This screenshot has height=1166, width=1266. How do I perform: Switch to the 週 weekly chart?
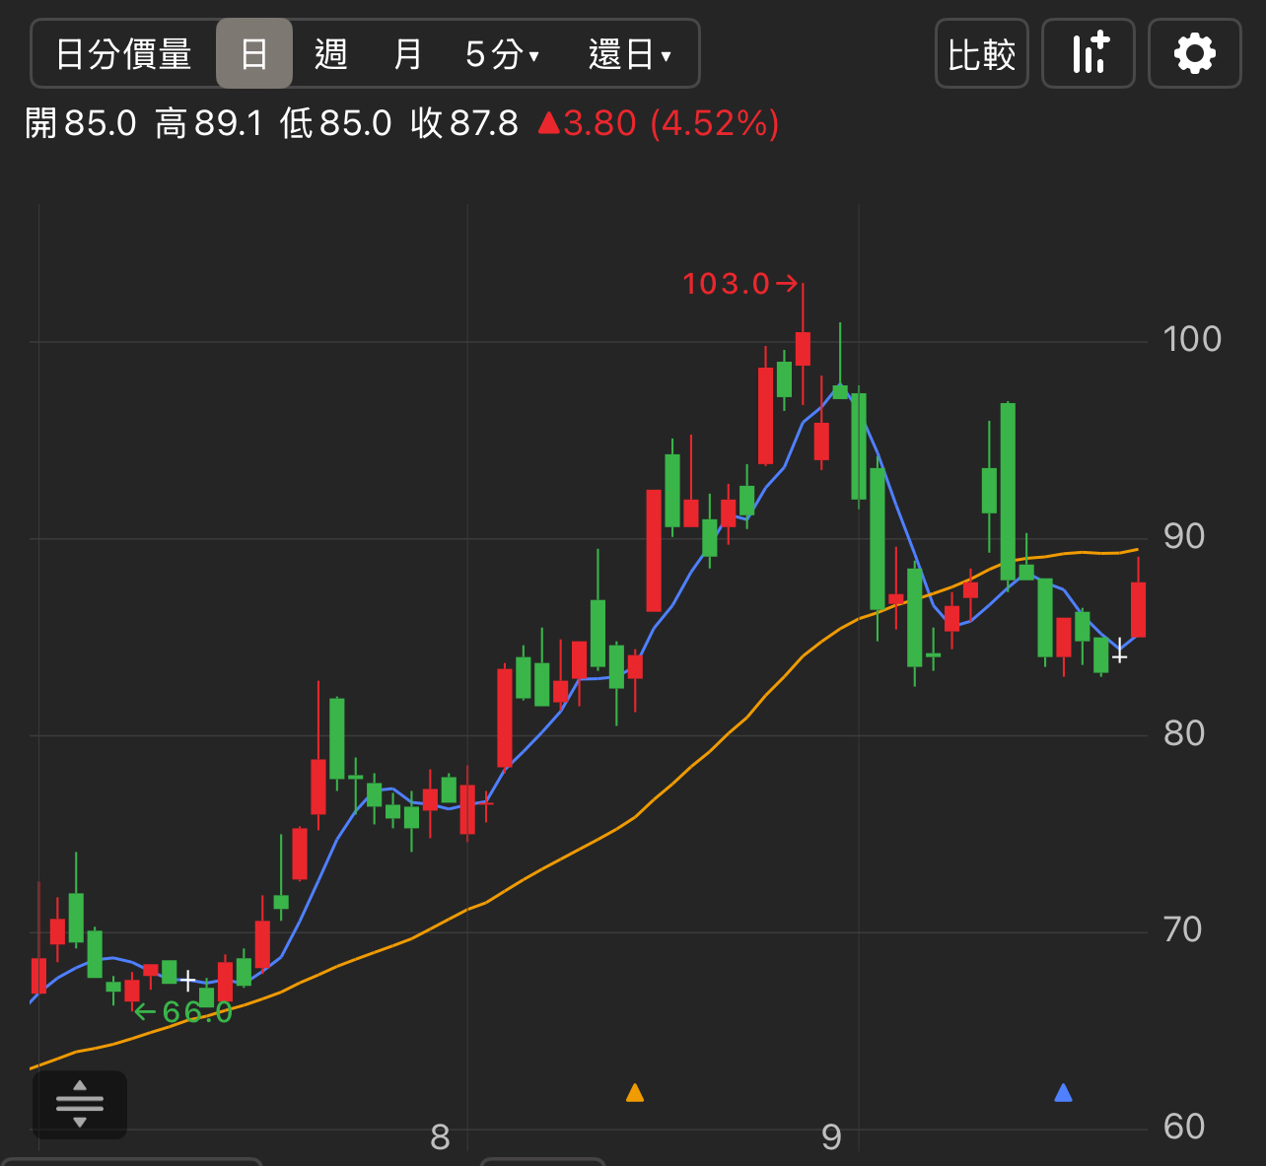330,54
